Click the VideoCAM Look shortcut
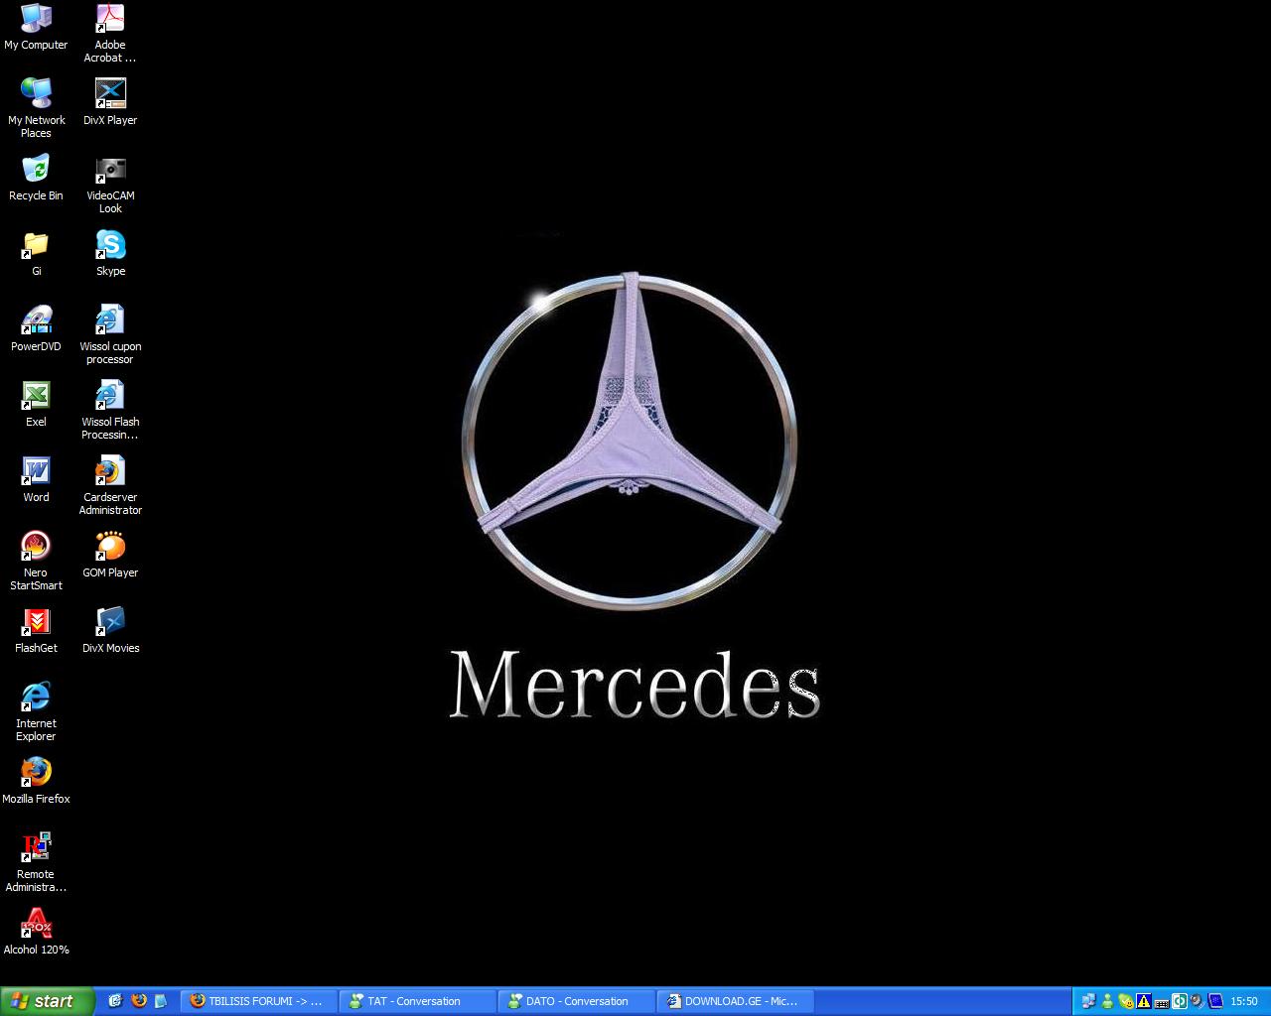 110,184
